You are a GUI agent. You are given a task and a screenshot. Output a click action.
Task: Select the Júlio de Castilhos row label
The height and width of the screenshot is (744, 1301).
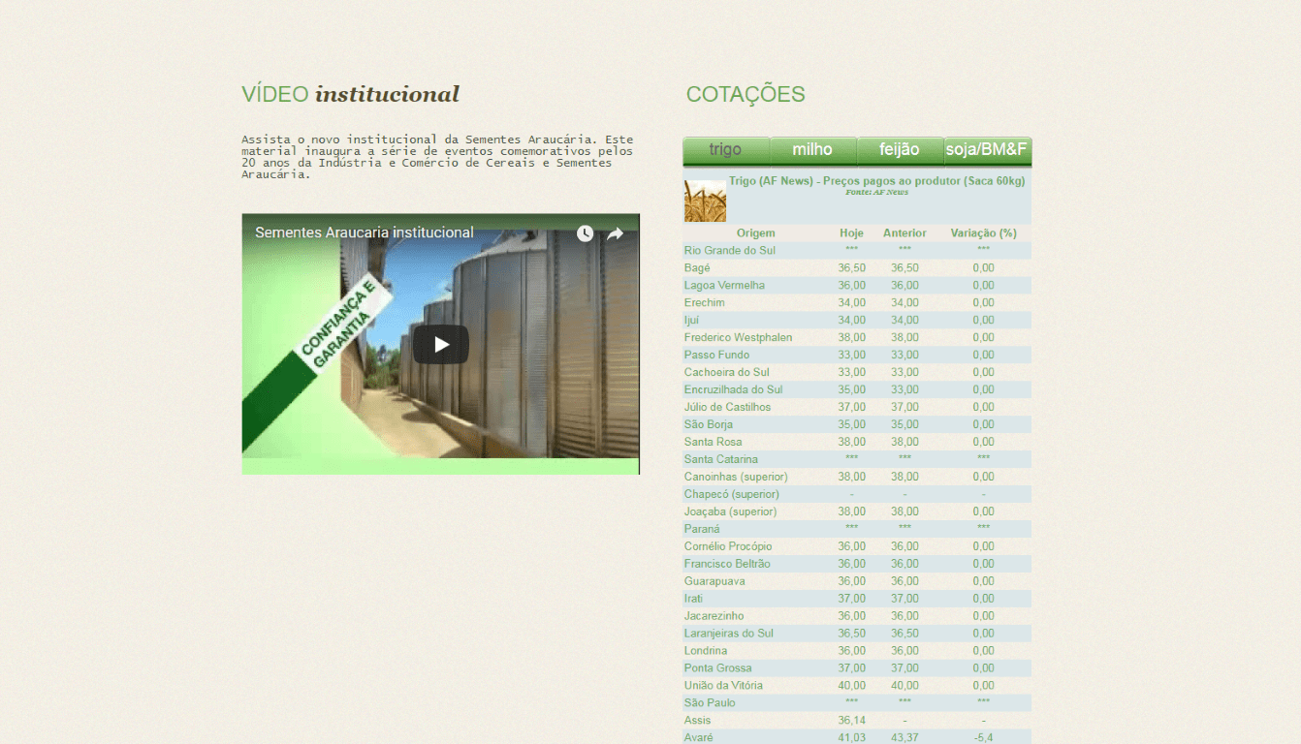(727, 408)
